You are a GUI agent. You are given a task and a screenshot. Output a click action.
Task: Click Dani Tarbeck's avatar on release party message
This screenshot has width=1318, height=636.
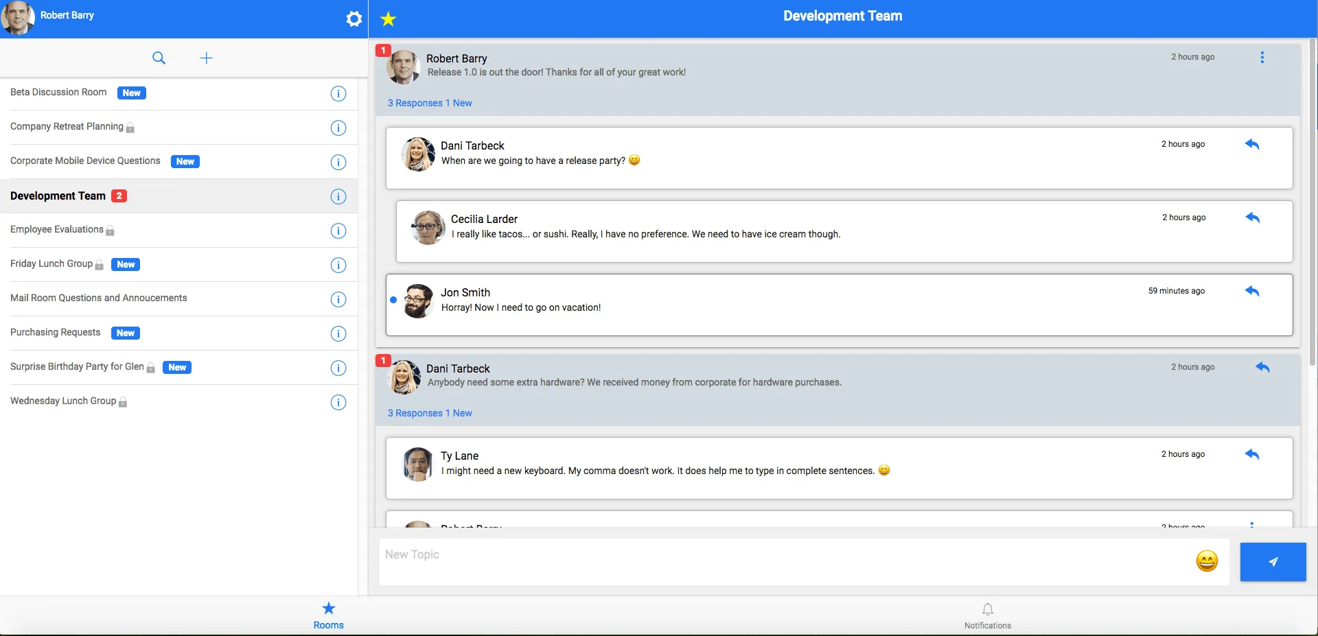click(x=418, y=154)
